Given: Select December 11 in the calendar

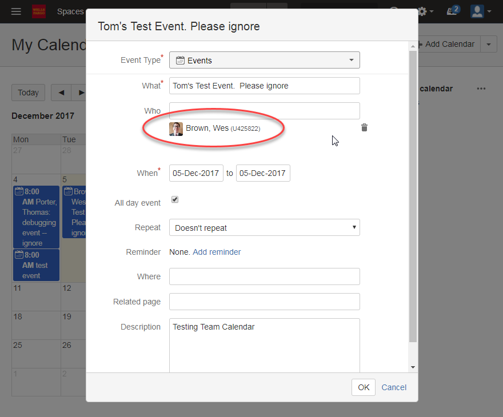Looking at the screenshot, I should [36, 296].
